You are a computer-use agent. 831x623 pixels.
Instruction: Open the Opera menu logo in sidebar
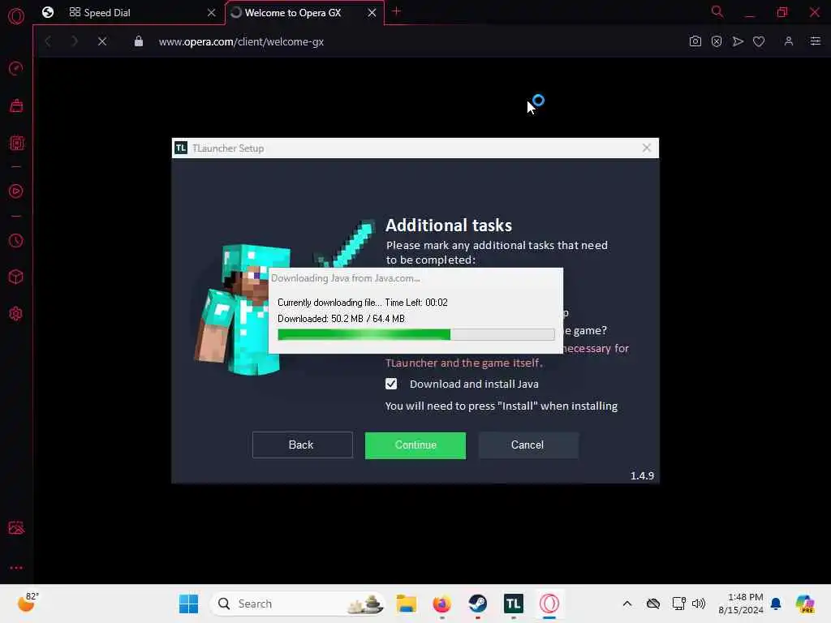tap(16, 16)
